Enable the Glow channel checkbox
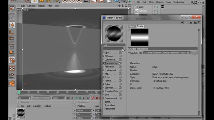 tap(120, 95)
